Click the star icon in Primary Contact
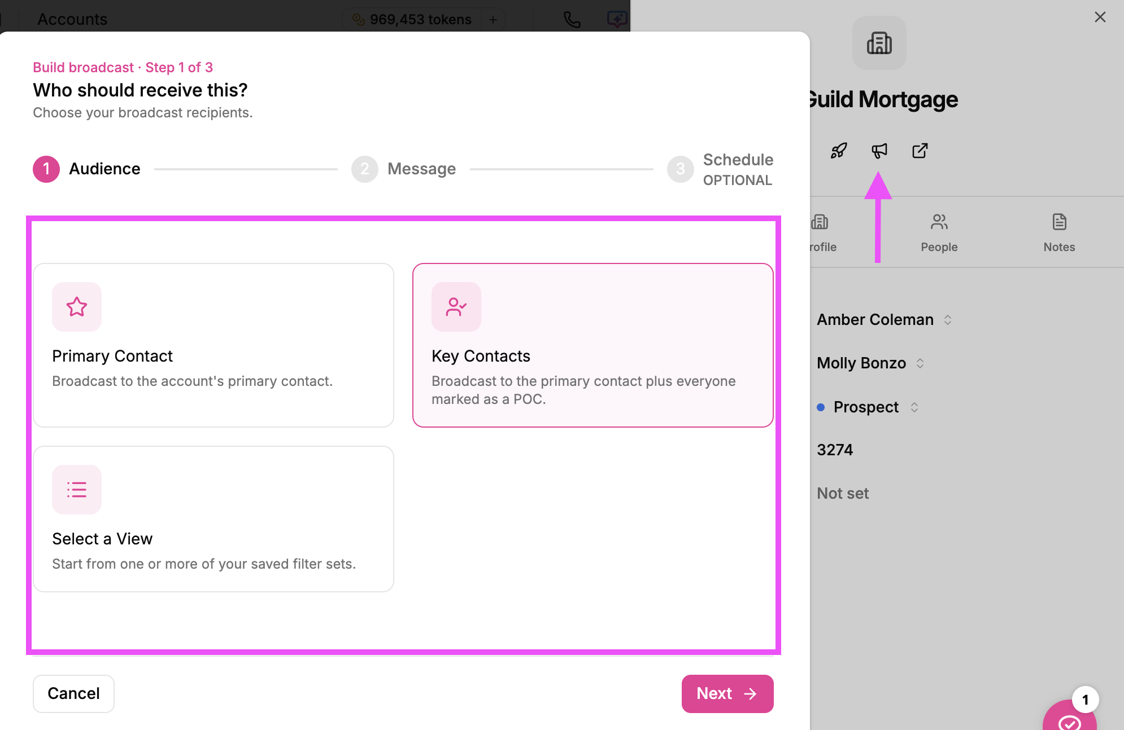The height and width of the screenshot is (730, 1124). click(x=77, y=307)
